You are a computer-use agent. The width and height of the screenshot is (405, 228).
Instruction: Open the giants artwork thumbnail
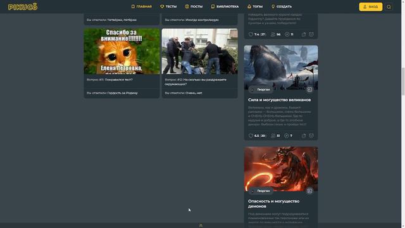pos(281,68)
